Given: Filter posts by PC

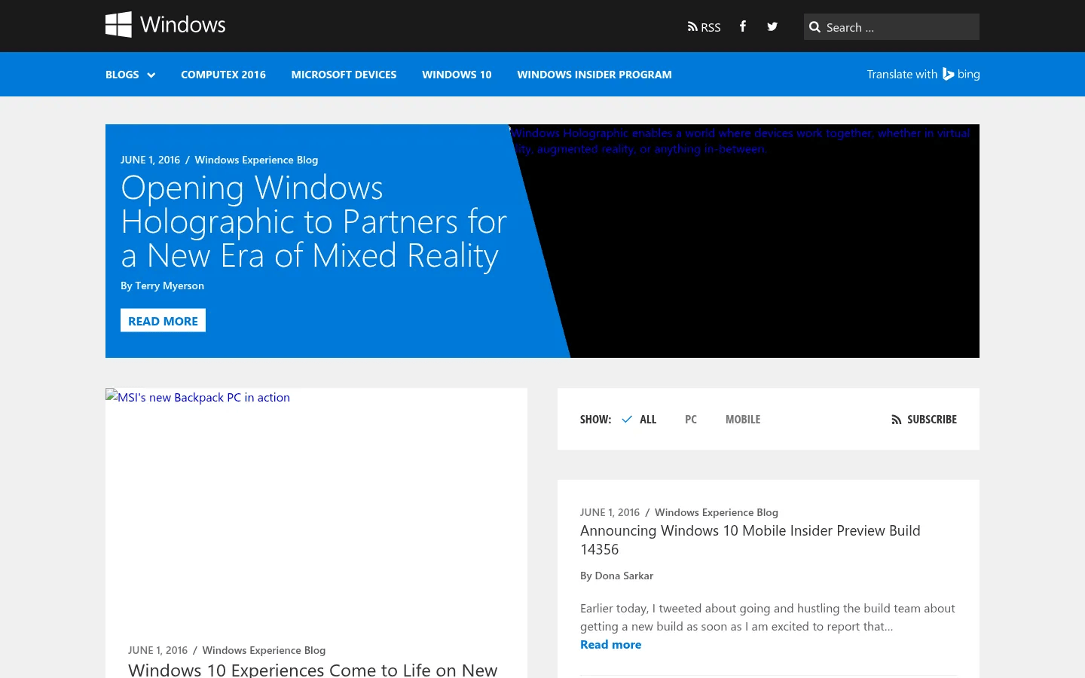Looking at the screenshot, I should click(691, 420).
